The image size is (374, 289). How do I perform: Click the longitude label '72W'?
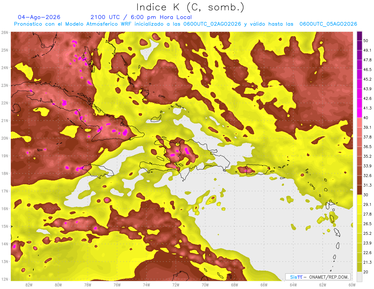[x=176, y=285]
